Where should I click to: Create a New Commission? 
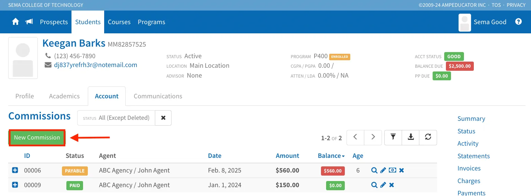[x=37, y=137]
